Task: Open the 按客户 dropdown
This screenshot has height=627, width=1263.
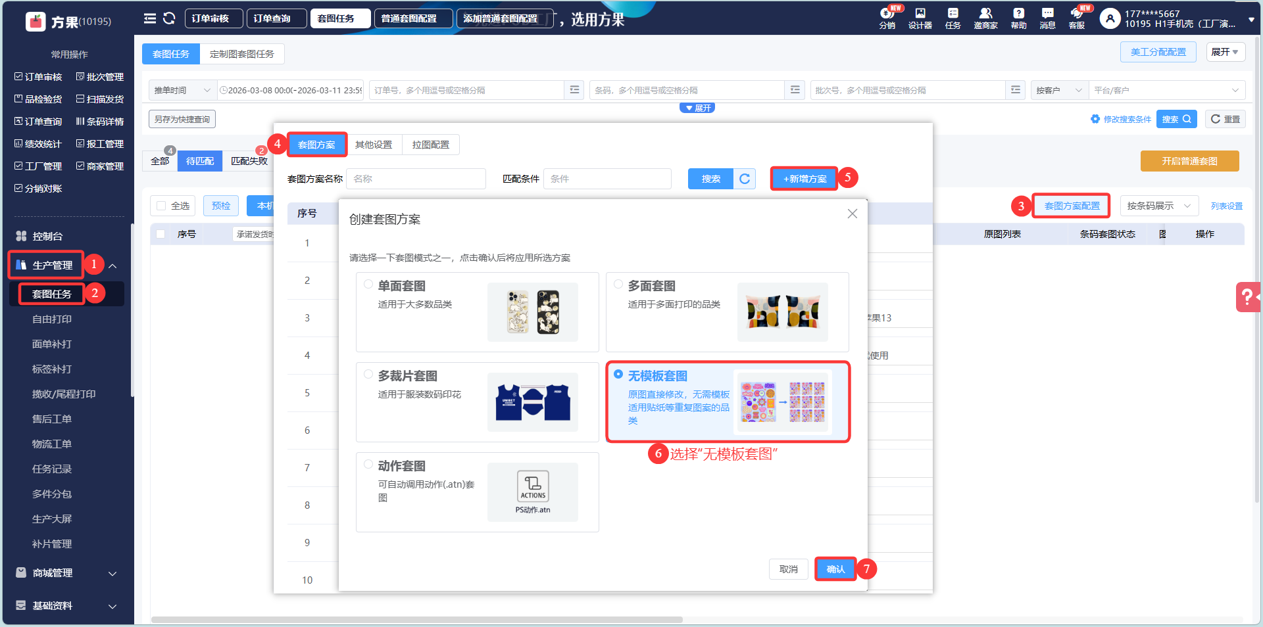Action: 1059,90
